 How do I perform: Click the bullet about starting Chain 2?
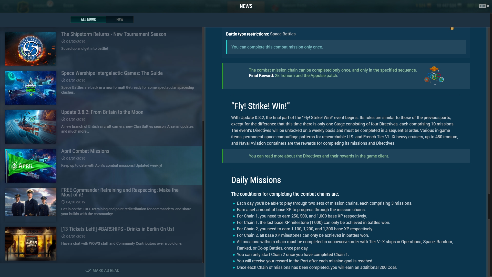[x=293, y=255]
